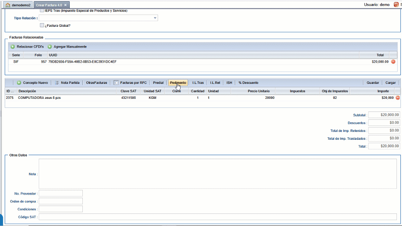Click the green plus icon for Relacionar CFDI's
Image resolution: width=402 pixels, height=226 pixels.
tap(13, 47)
